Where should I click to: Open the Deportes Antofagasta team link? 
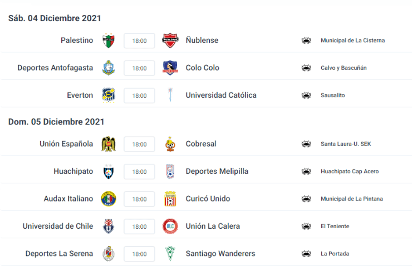coord(55,68)
